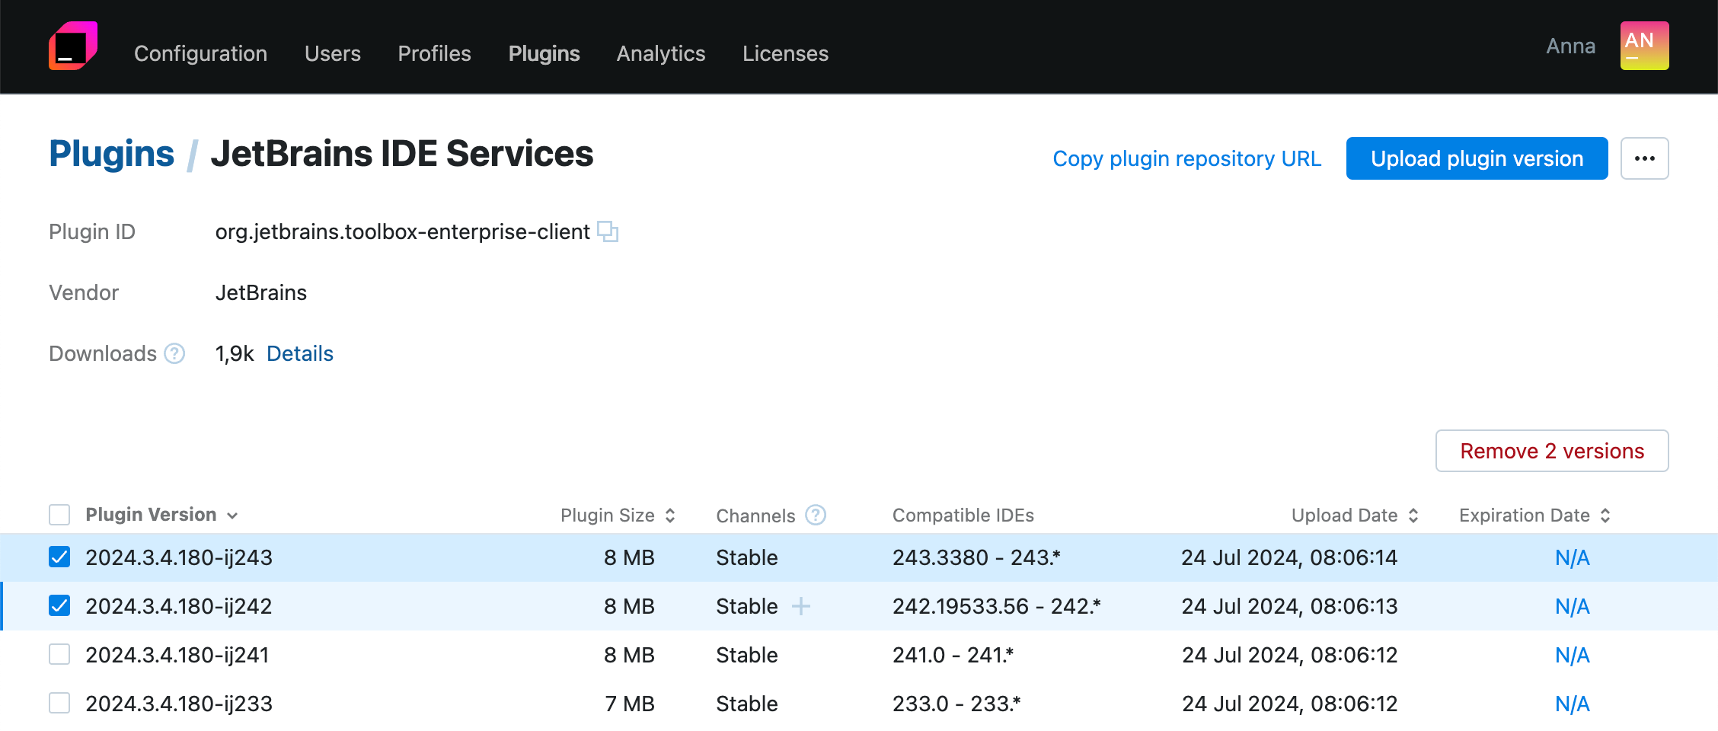Sort the table by Plugin Size
Viewport: 1718px width, 731px height.
pyautogui.click(x=669, y=516)
